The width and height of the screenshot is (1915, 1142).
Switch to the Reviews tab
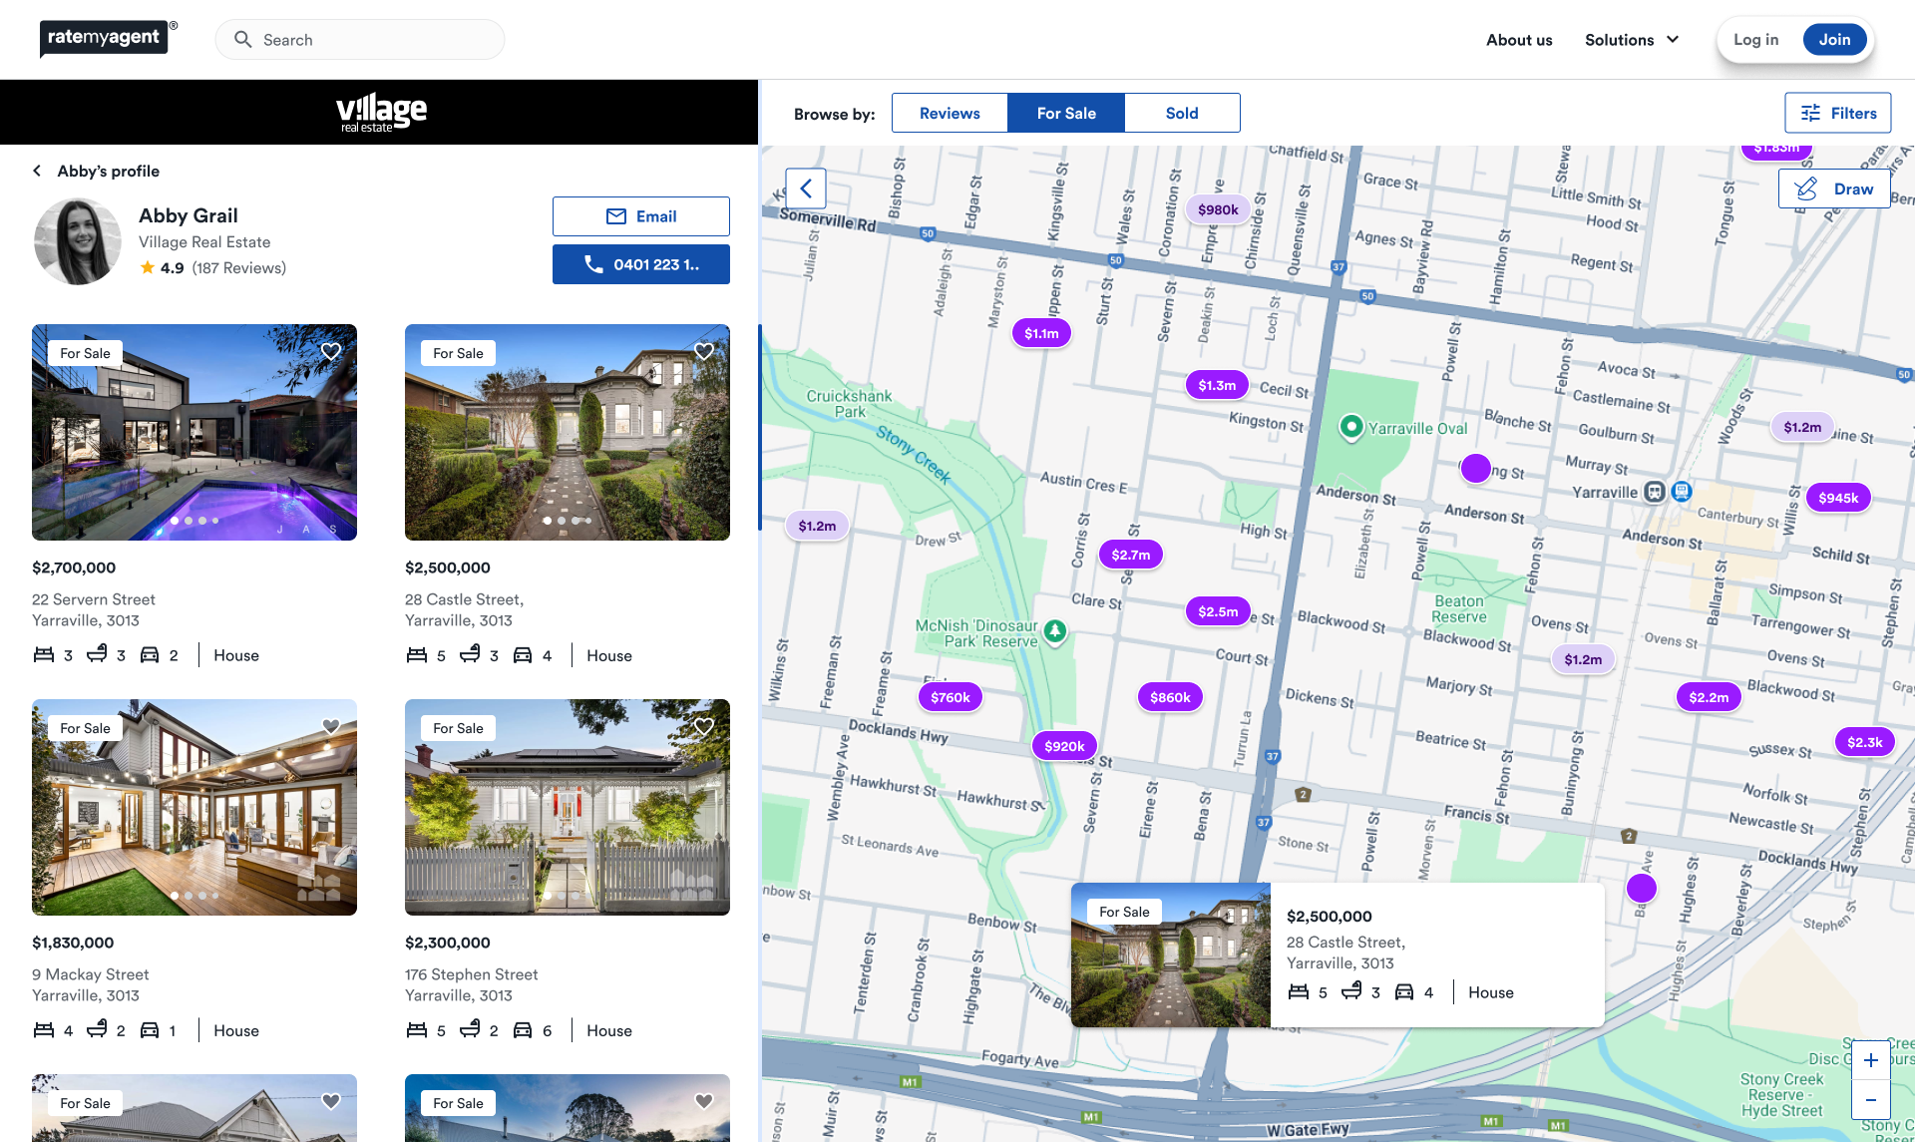[950, 113]
